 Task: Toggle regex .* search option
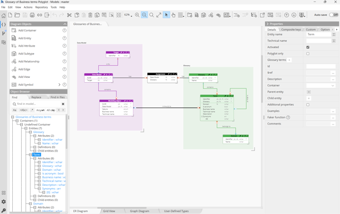click(x=32, y=110)
